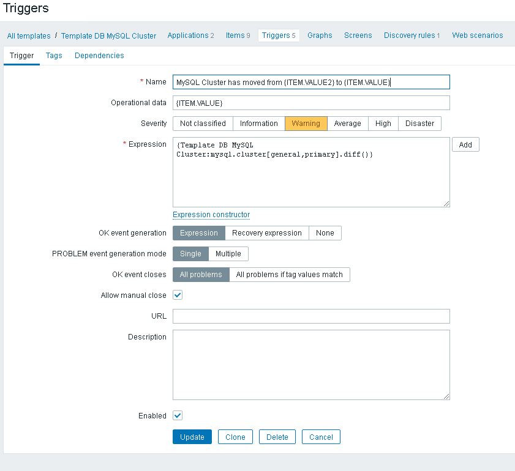The width and height of the screenshot is (515, 471).
Task: Click the URL input field
Action: pyautogui.click(x=311, y=316)
